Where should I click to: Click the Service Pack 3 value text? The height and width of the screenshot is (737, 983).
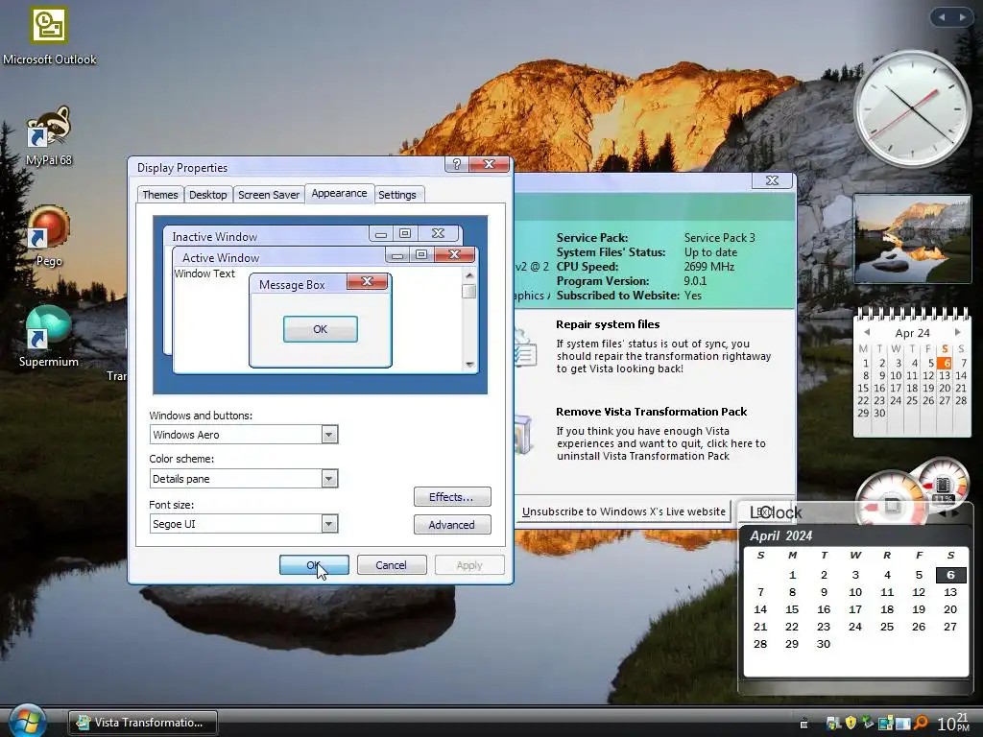click(x=719, y=238)
